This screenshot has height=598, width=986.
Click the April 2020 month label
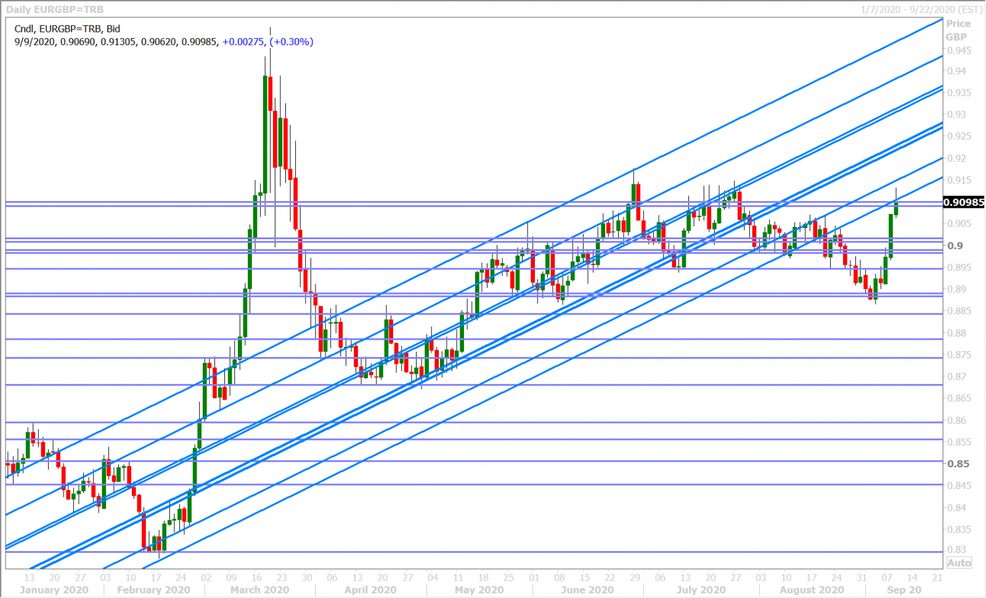point(370,590)
